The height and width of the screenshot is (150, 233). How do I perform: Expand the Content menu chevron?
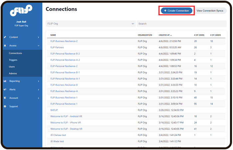coord(39,37)
